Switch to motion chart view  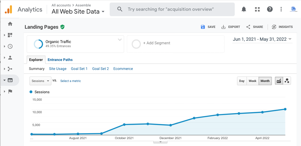click(287, 81)
